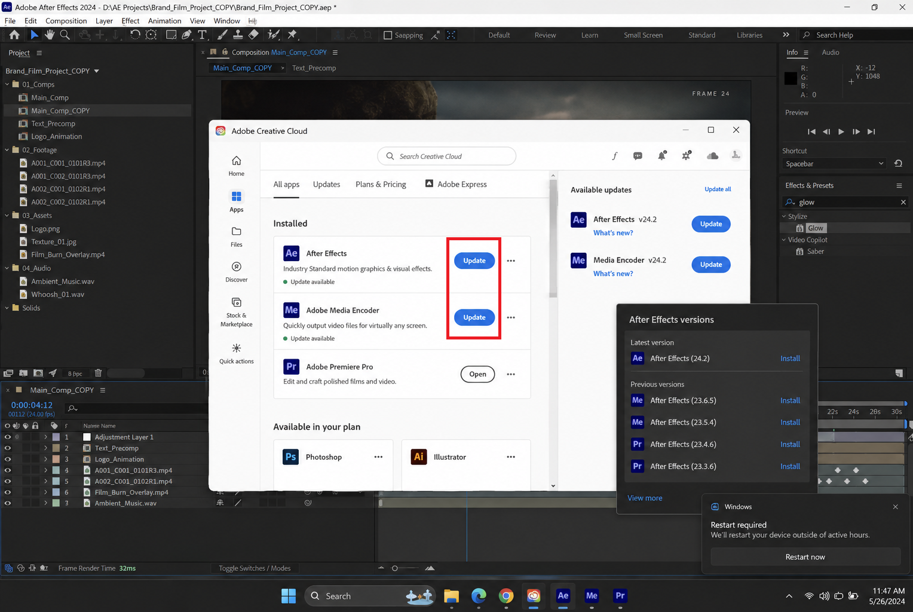The width and height of the screenshot is (913, 612).
Task: Hide Text_Precomp layer with eye icon
Action: [8, 448]
